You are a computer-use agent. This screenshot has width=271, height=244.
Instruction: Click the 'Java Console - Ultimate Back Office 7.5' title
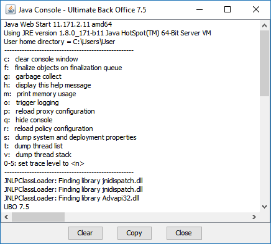82,10
